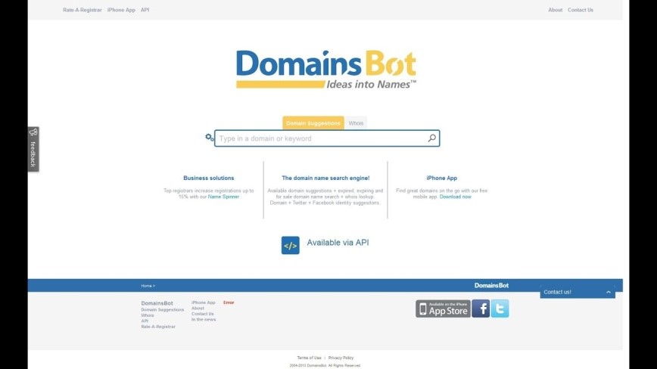Click the footer DomainsBot heading
The height and width of the screenshot is (369, 657).
[x=157, y=303]
